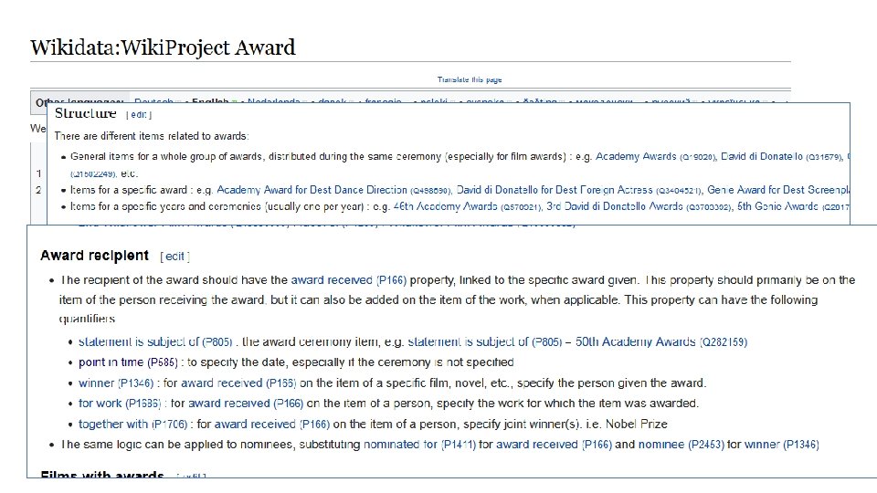The image size is (877, 493).
Task: Open the 'Translate this page' link
Action: point(470,80)
